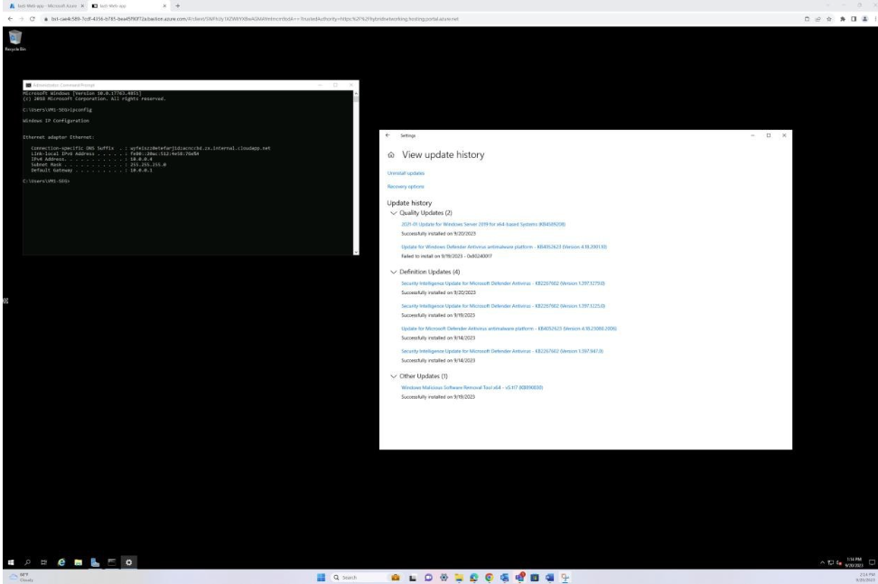Open the Windows Malicious Software Removal Tool link
The height and width of the screenshot is (584, 878).
472,387
